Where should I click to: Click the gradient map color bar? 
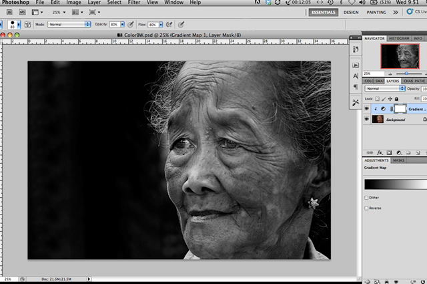tap(394, 184)
